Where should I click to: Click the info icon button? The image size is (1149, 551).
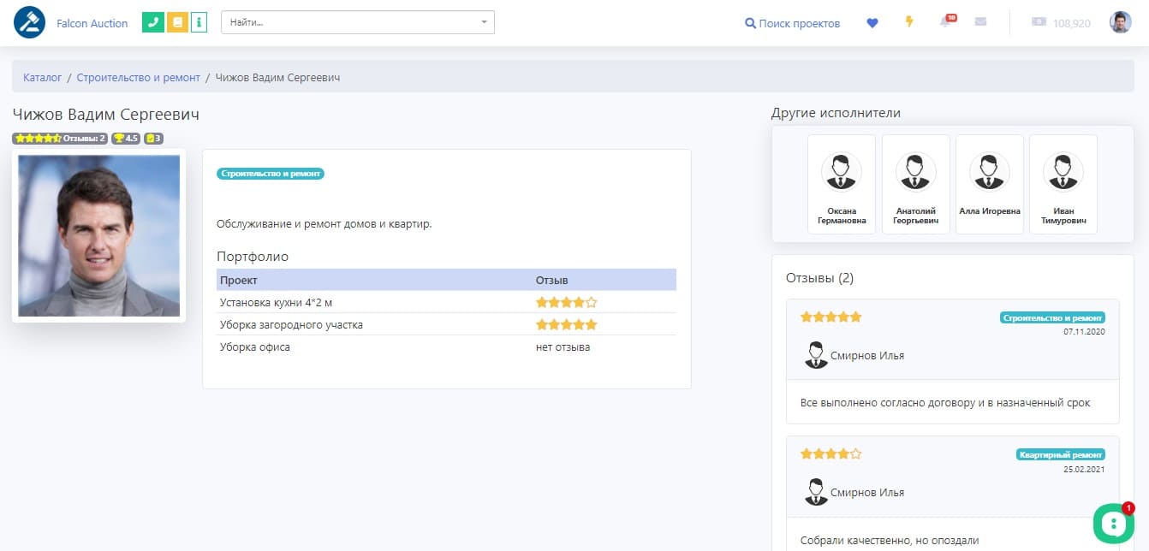point(199,23)
